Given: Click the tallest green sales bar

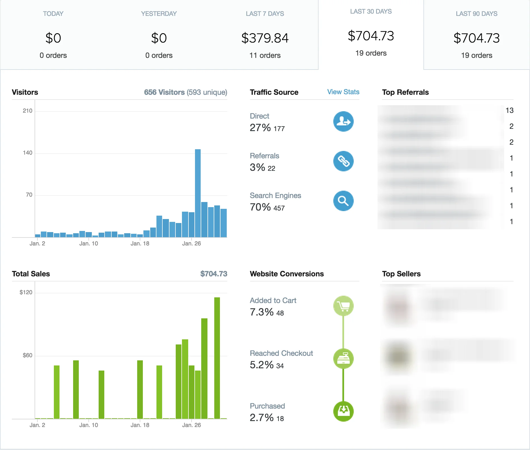Looking at the screenshot, I should coord(217,358).
